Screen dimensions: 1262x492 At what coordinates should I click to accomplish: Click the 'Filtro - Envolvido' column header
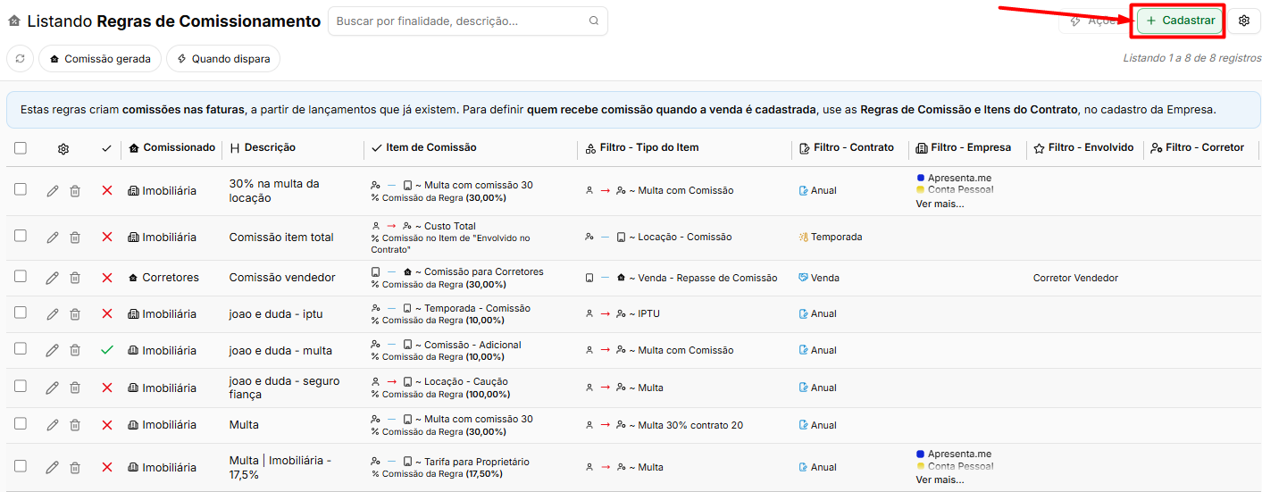point(1083,148)
